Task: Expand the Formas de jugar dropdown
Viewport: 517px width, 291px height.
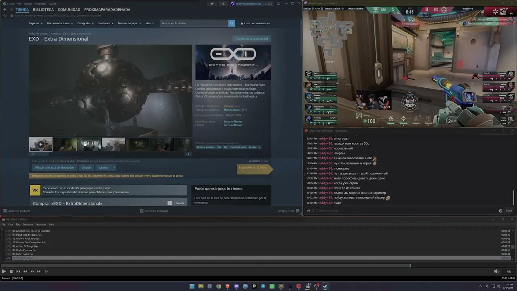Action: click(x=129, y=23)
